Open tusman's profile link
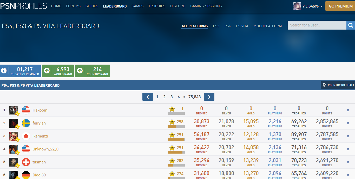The image size is (355, 179). click(39, 162)
